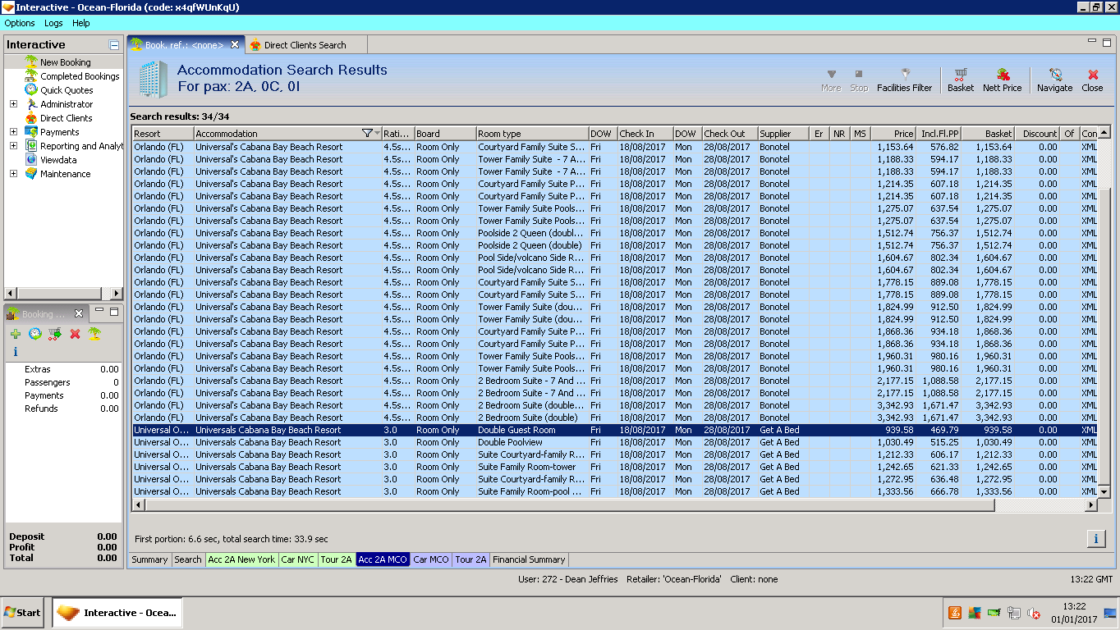Click the green plus icon in Booking panel

(x=16, y=334)
